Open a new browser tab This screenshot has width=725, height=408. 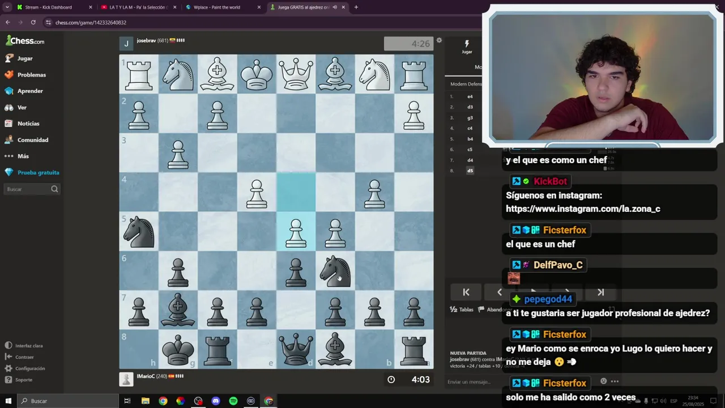click(356, 7)
